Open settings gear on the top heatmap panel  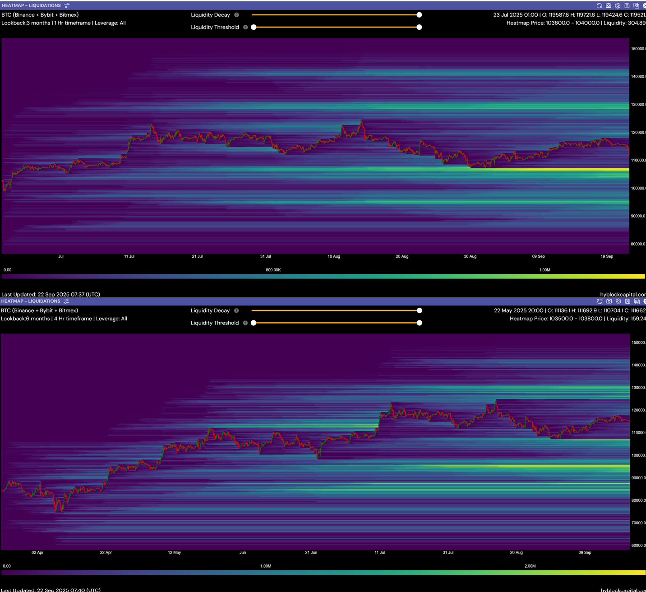pos(618,5)
